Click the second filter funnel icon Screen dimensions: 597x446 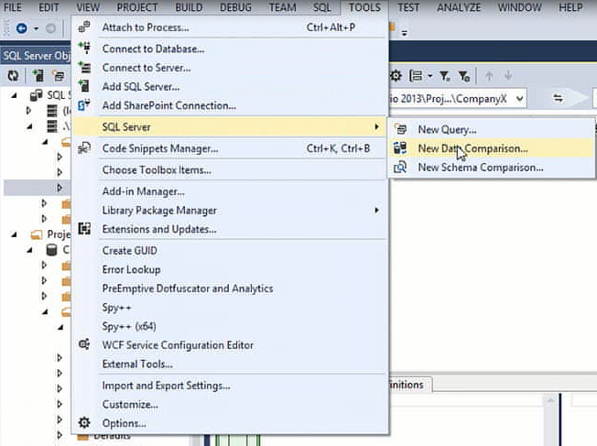(x=464, y=76)
